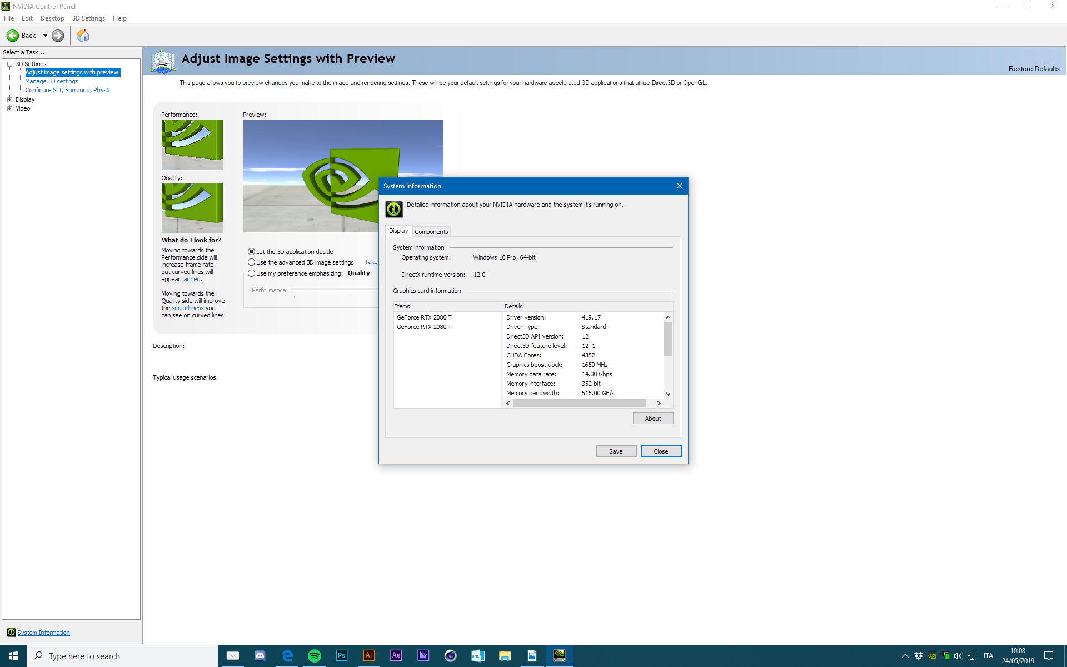Select 'Use the advanced 3D image settings'

(252, 262)
